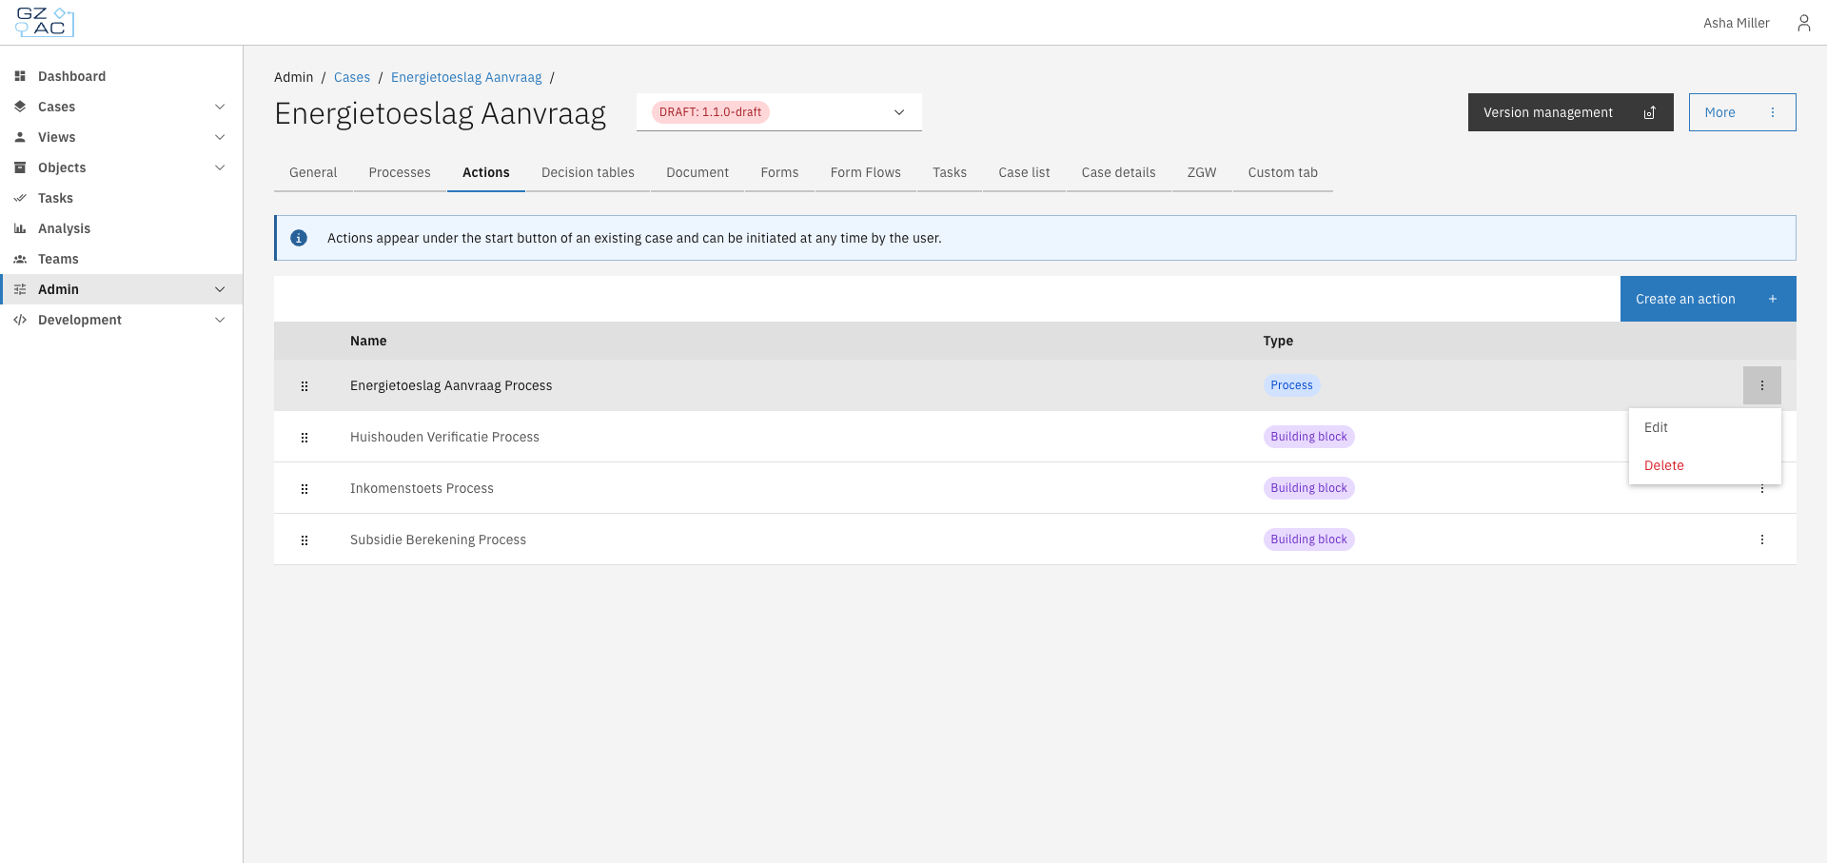Expand the Views sidebar menu

click(x=220, y=137)
